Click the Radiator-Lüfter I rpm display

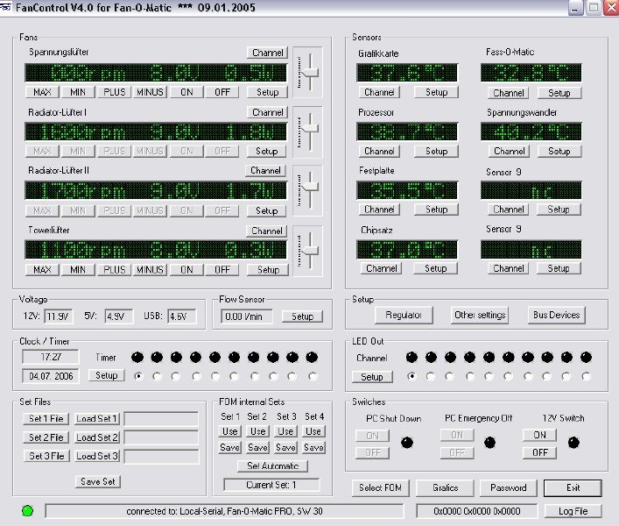pos(156,131)
